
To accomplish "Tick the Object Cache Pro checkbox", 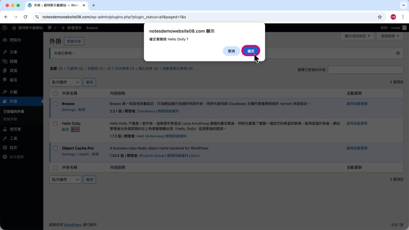I will [x=56, y=148].
